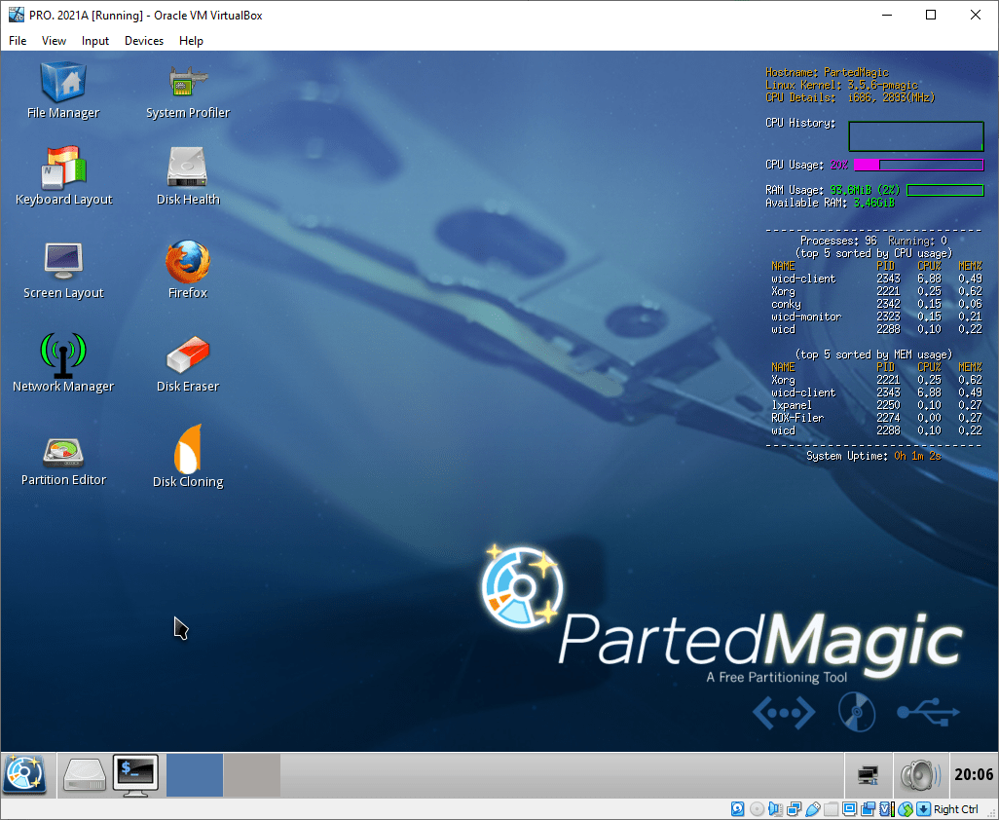Click the System Uptime readout
The height and width of the screenshot is (820, 999).
873,456
